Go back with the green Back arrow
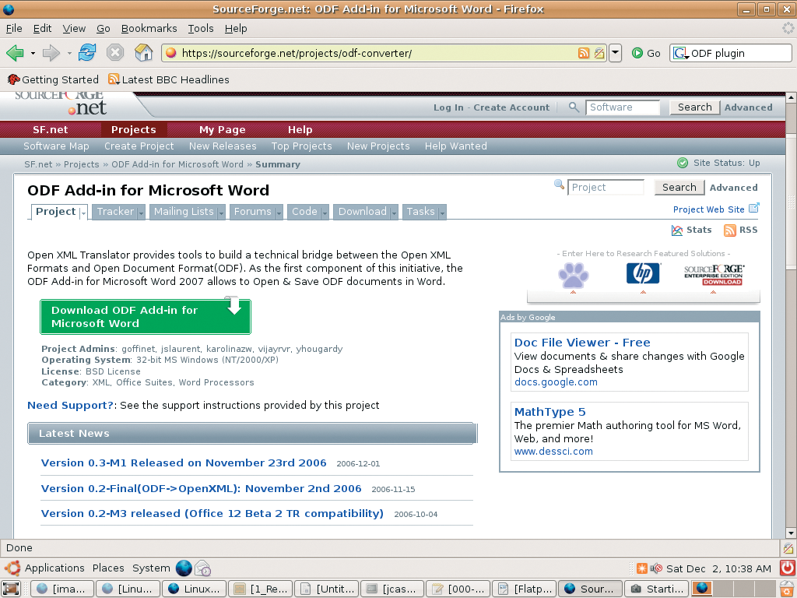 tap(16, 53)
